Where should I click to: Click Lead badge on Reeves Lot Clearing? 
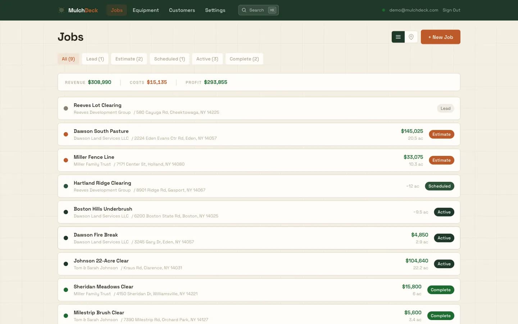(x=445, y=108)
